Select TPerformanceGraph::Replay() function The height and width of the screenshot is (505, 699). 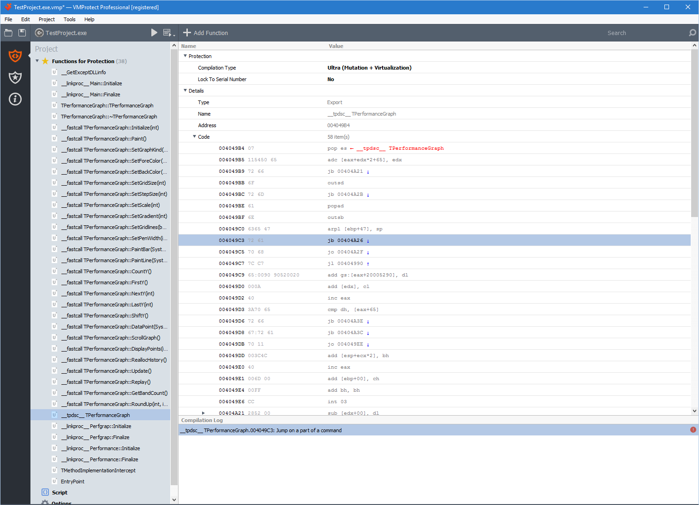[106, 382]
